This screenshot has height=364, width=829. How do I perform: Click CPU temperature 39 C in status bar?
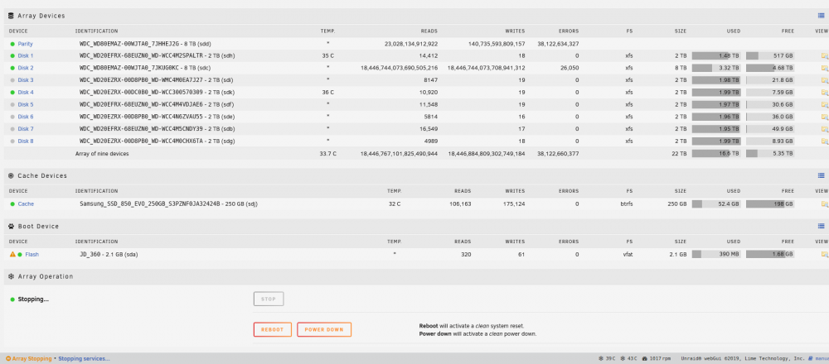coord(607,359)
